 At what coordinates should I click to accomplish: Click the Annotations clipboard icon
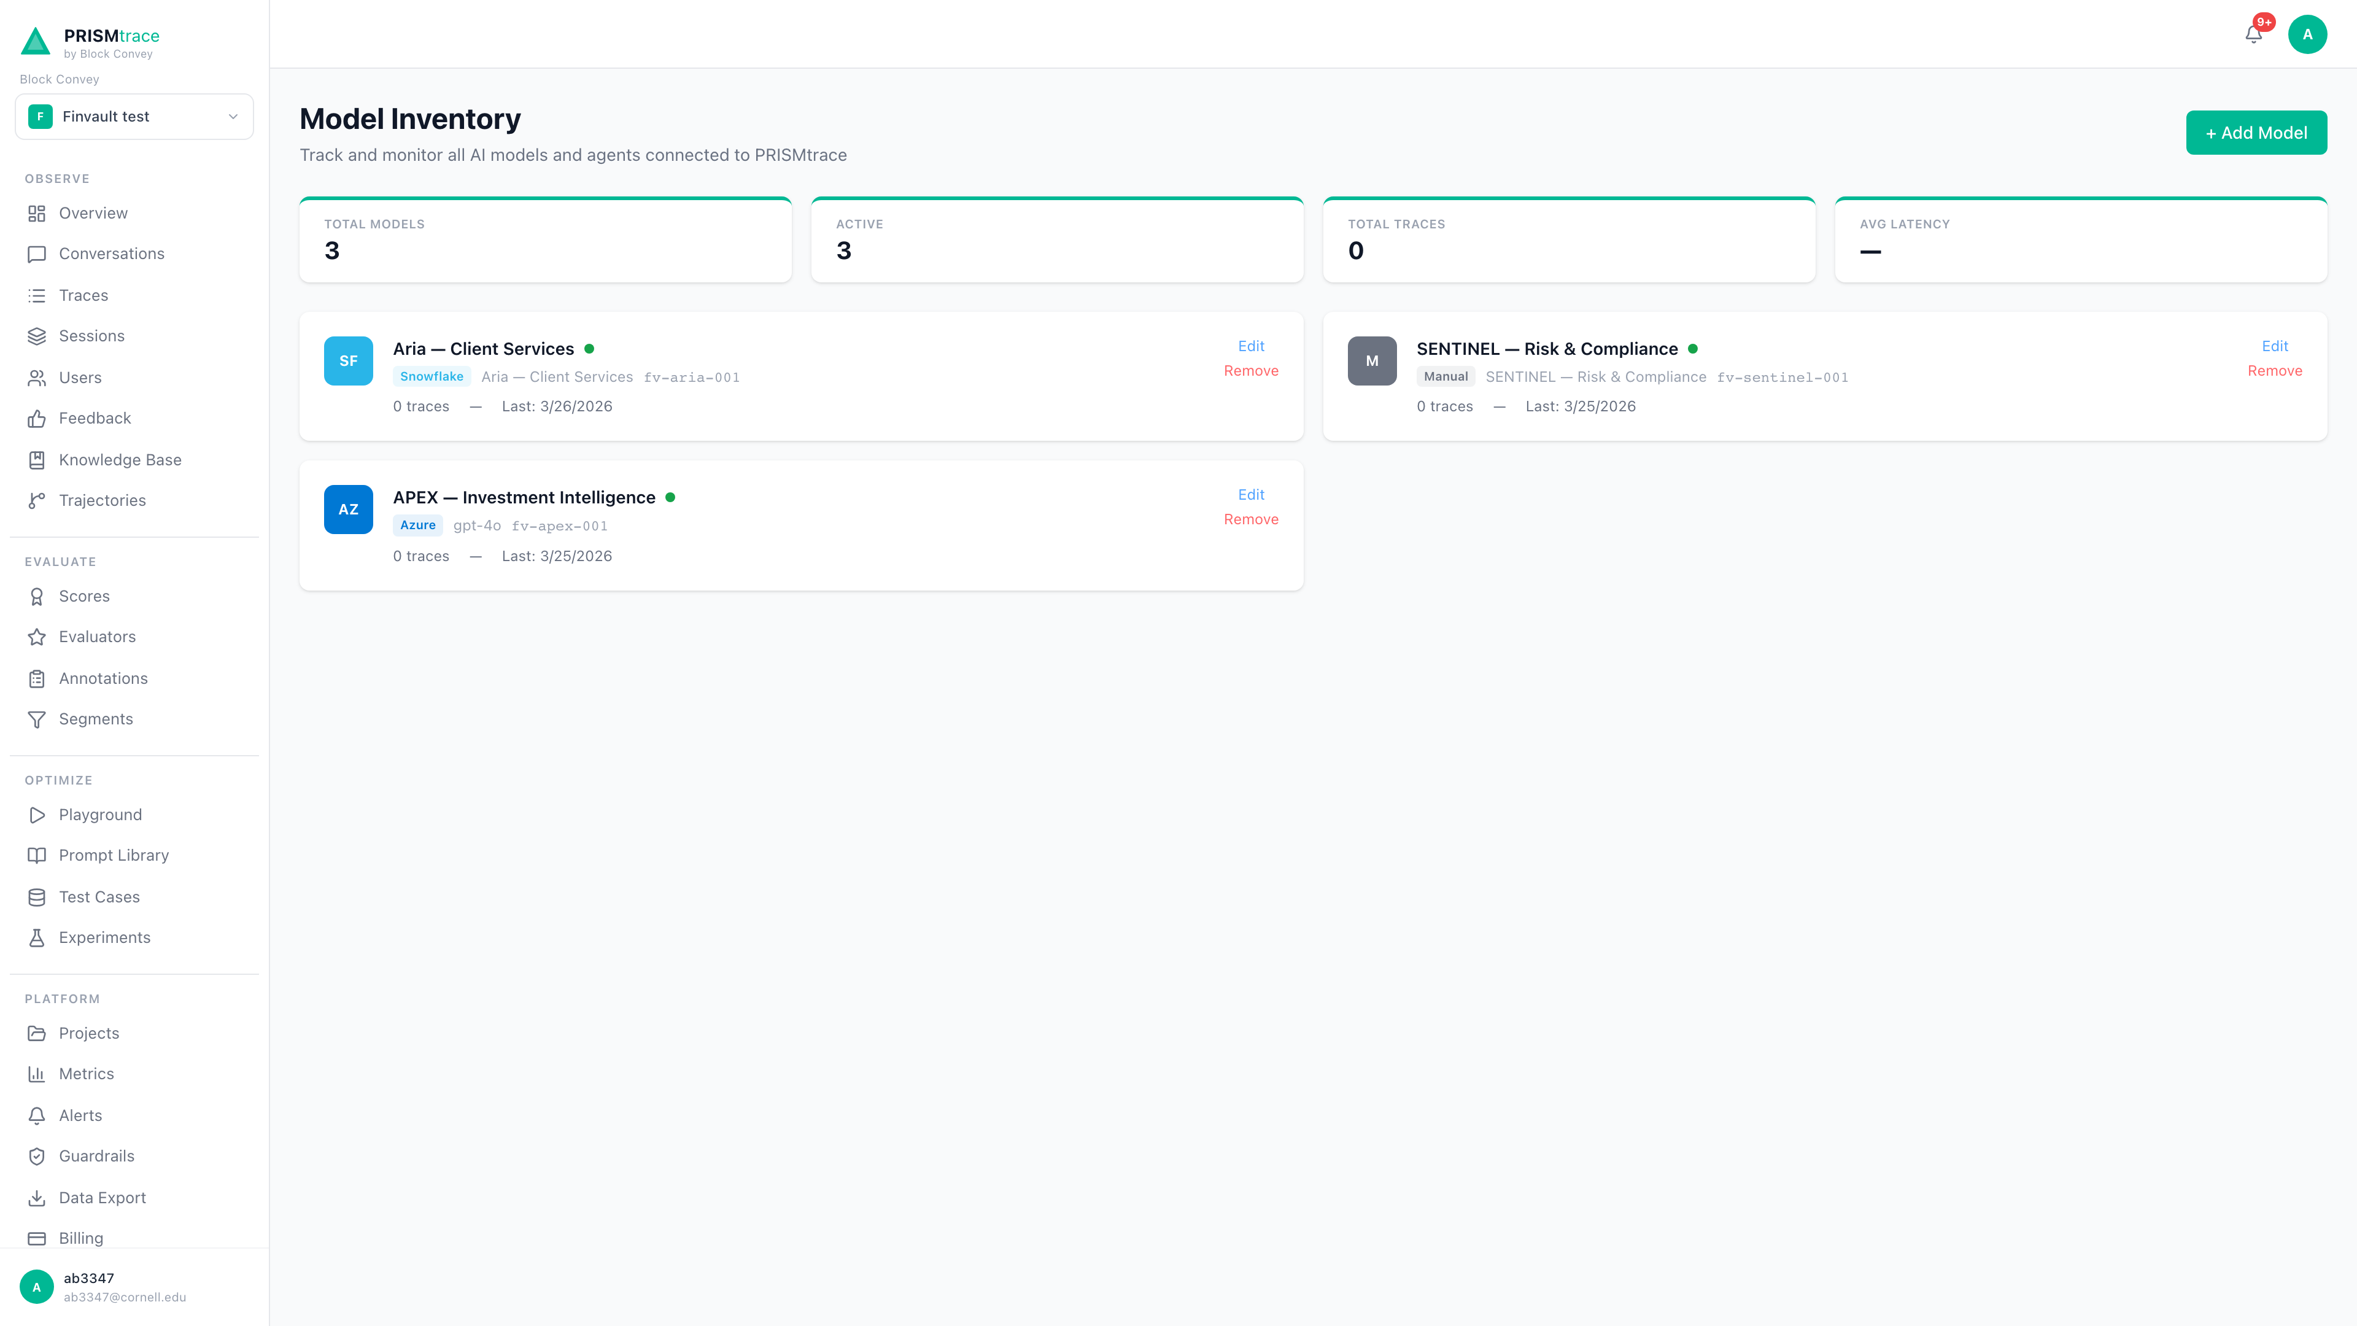37,679
